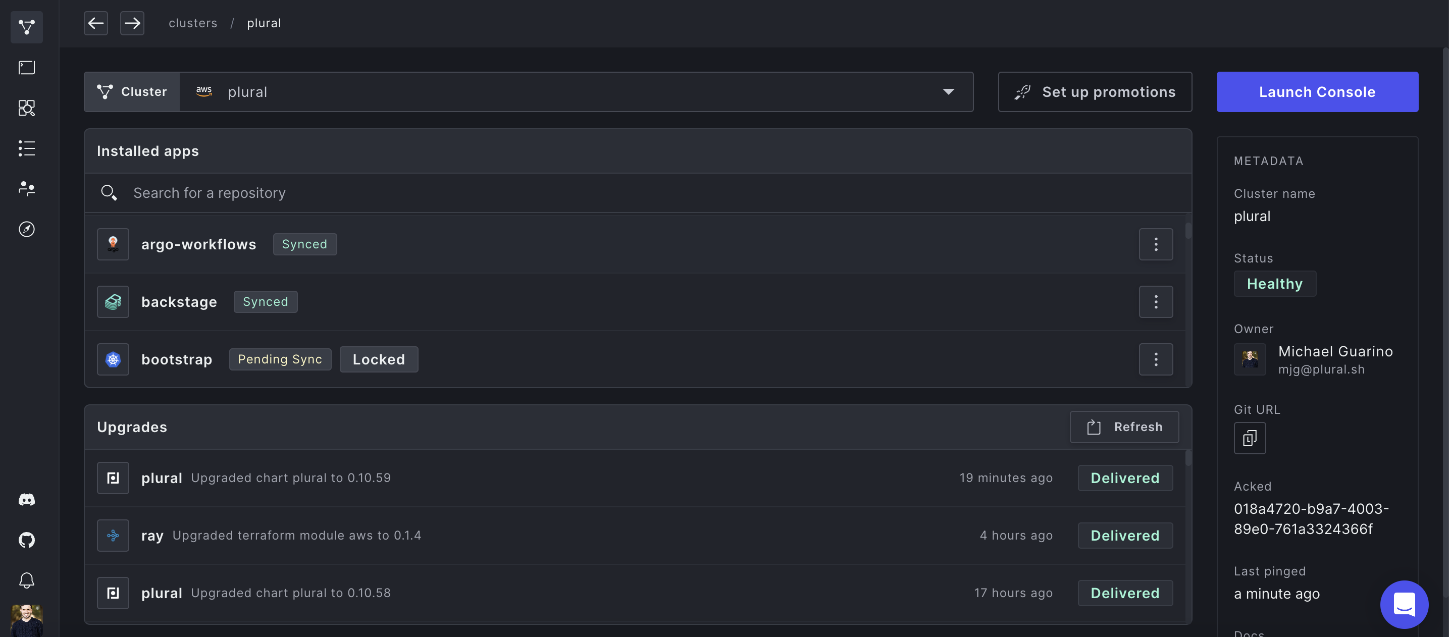The height and width of the screenshot is (637, 1449).
Task: Refresh the Upgrades list
Action: 1124,427
